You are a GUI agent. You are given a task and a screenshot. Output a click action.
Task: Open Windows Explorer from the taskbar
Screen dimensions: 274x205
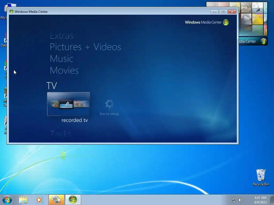23,200
